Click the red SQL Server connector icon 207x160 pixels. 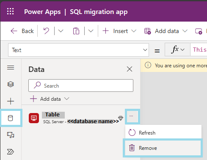[34, 118]
